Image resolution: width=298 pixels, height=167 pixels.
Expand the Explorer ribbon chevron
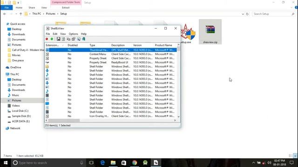[292, 7]
